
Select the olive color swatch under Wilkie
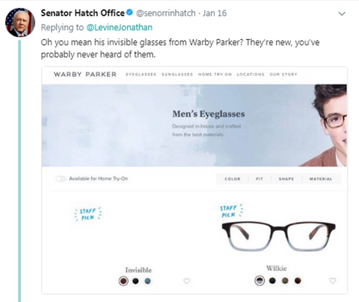(x=285, y=280)
